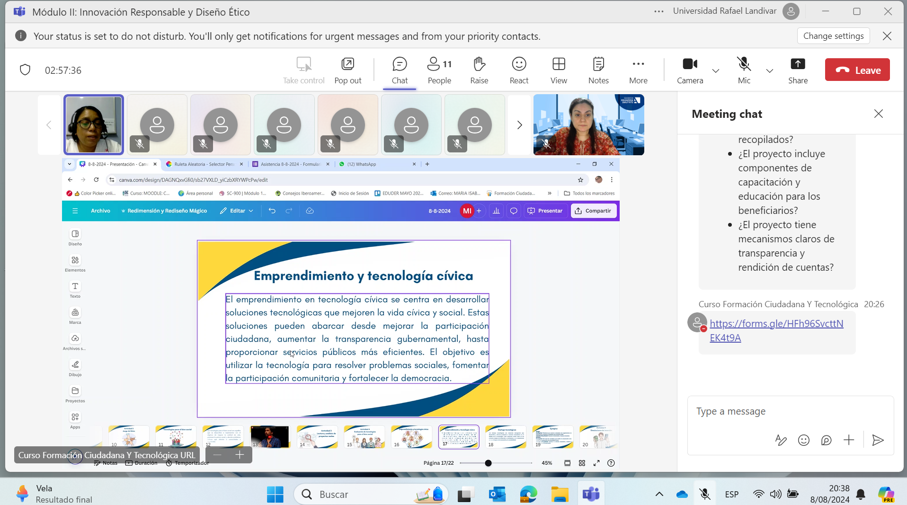Show next participants with right chevron
The height and width of the screenshot is (505, 907).
519,125
